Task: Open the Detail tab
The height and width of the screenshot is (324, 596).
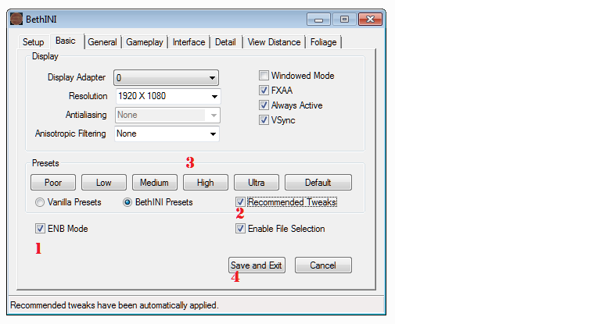Action: pyautogui.click(x=225, y=41)
